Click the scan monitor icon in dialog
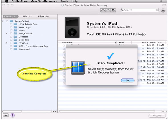Screen dimensions: 168x120 78,68
